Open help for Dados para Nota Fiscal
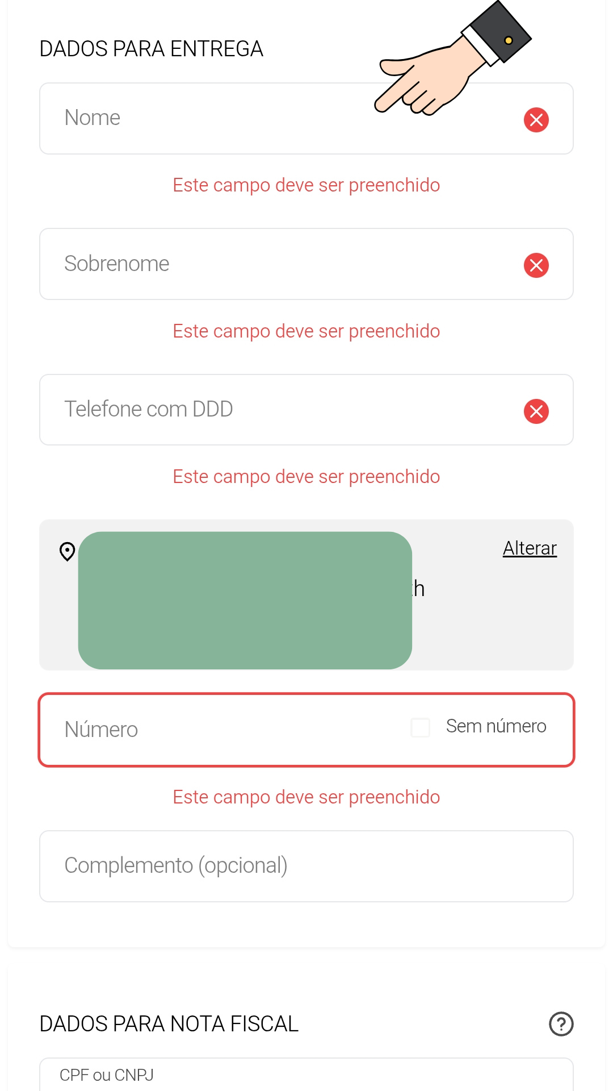This screenshot has width=613, height=1091. (x=561, y=1024)
